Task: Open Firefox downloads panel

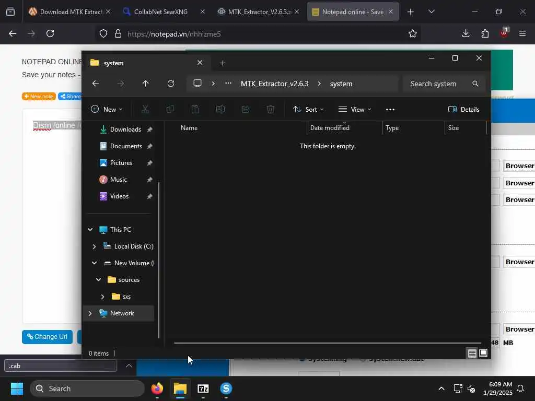Action: [x=466, y=33]
